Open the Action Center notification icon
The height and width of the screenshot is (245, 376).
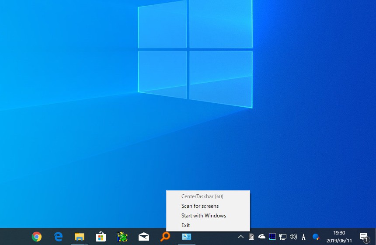click(364, 237)
